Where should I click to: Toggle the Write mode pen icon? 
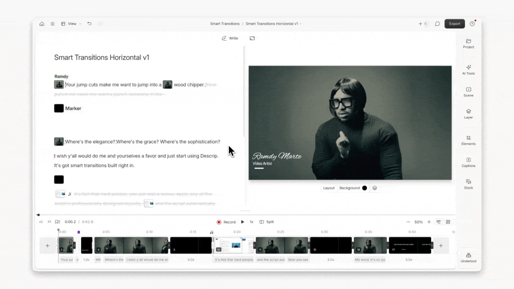point(224,38)
